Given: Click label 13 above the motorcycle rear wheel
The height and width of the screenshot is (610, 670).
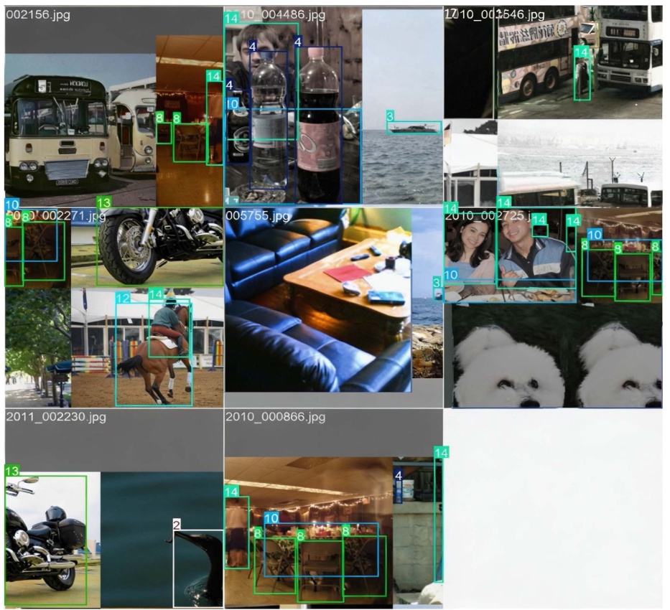Looking at the screenshot, I should pos(103,203).
